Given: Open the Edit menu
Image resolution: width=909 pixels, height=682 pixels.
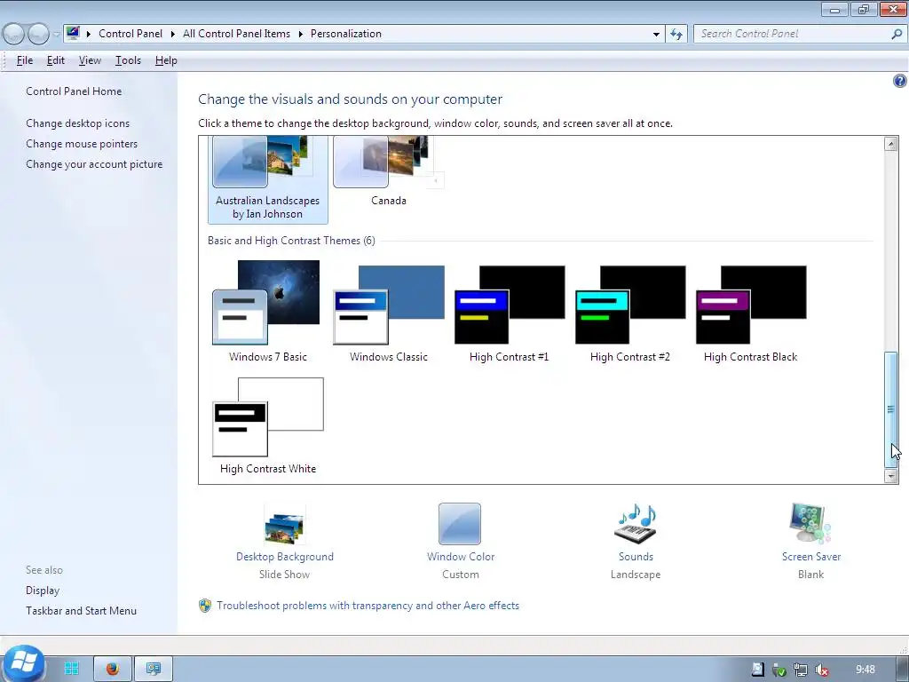Looking at the screenshot, I should click(56, 60).
